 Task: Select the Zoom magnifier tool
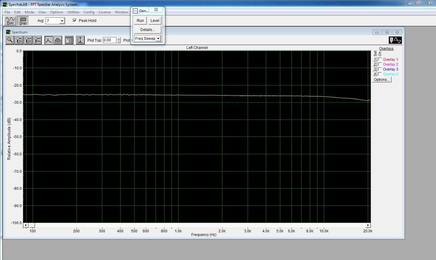pos(10,40)
